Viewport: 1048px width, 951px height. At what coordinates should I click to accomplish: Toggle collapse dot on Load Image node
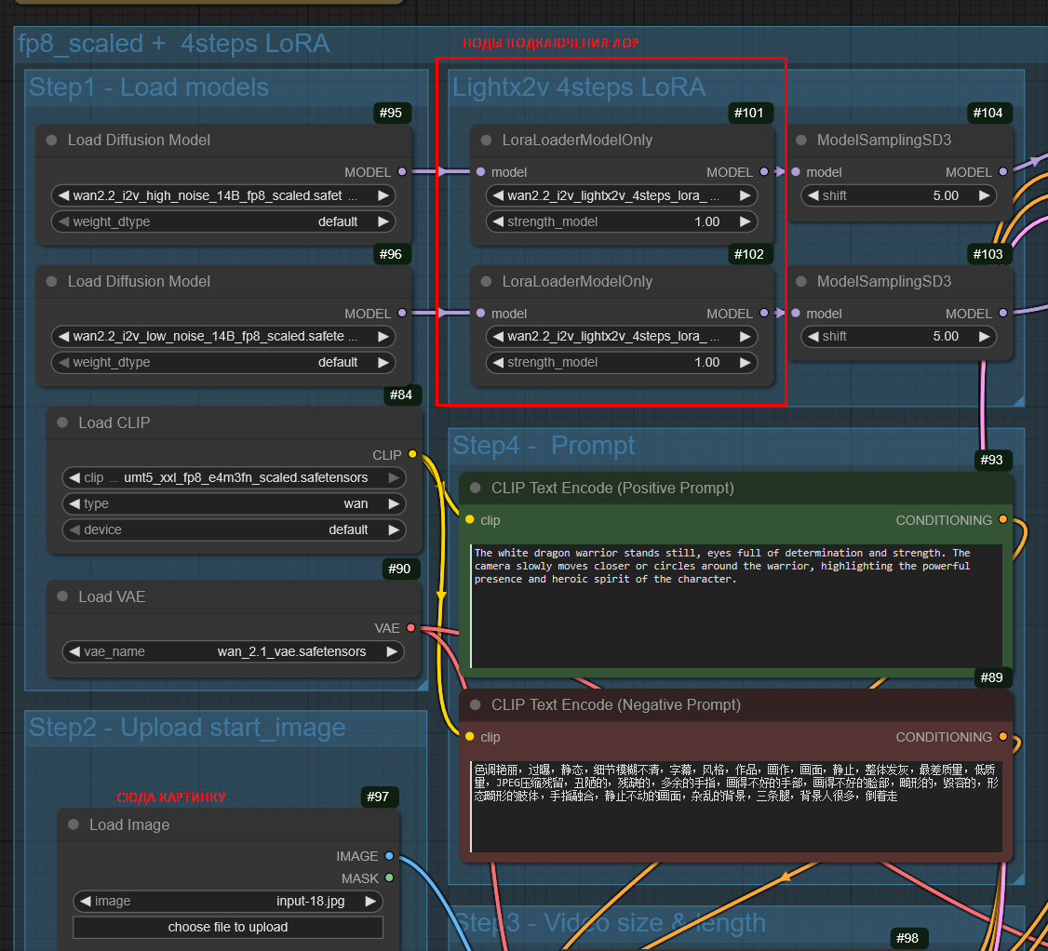(74, 824)
